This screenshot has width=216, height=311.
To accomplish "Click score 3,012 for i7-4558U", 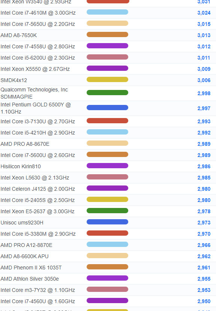I will coord(204,46).
